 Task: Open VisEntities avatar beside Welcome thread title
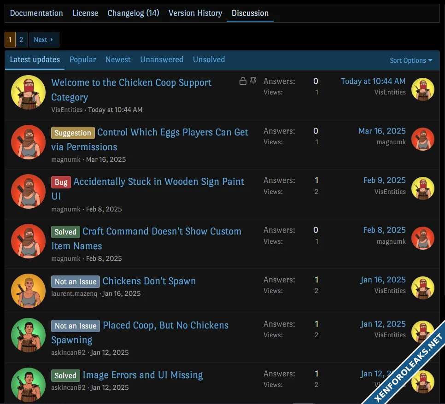click(28, 93)
